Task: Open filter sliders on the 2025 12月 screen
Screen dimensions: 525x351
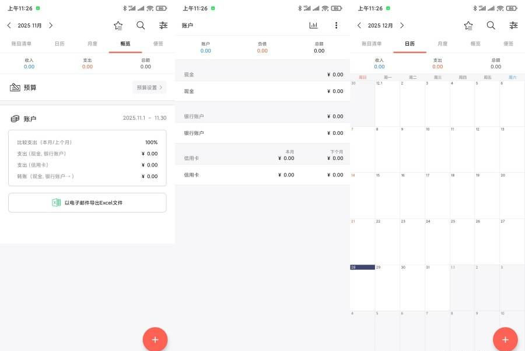Action: pos(513,26)
